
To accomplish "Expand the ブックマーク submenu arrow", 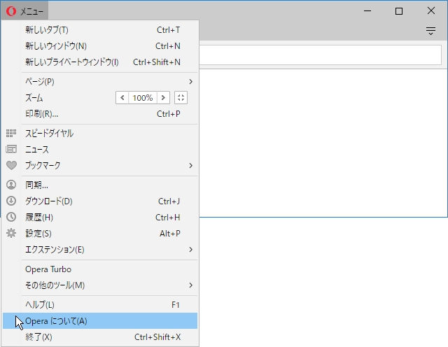I will click(190, 166).
